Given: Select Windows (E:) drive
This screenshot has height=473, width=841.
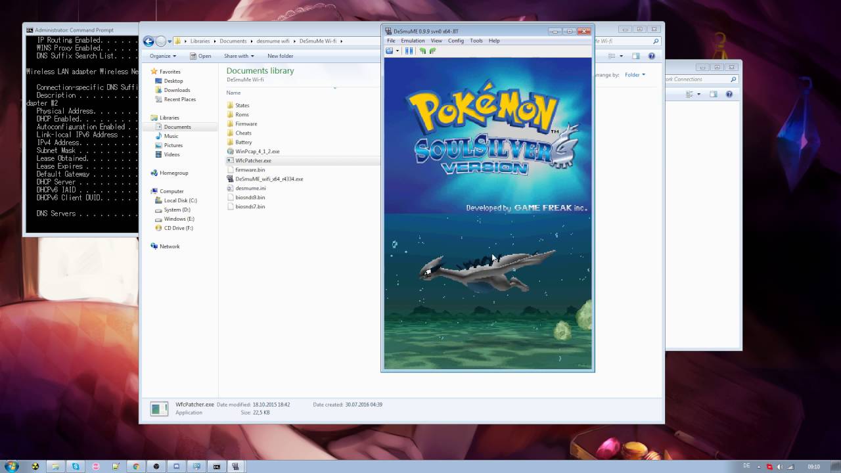Looking at the screenshot, I should 179,219.
